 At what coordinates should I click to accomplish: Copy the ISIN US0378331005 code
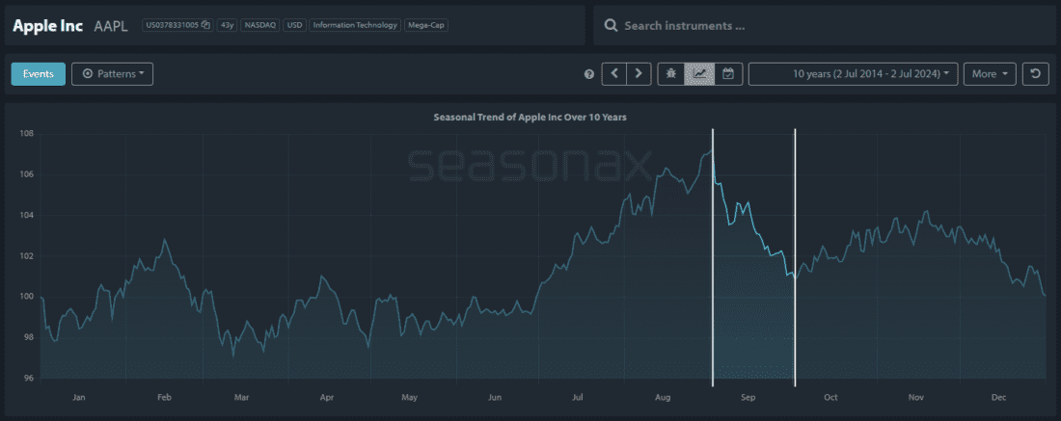(205, 25)
